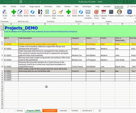Open the Dashboard gauge icon
Screen dimensions: 136x113
pos(119,13)
